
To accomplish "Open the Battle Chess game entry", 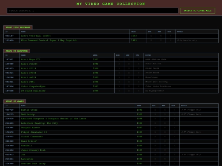I will click(x=29, y=110).
